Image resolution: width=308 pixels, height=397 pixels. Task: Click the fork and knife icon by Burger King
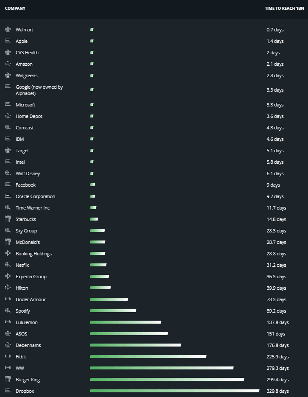(8, 380)
